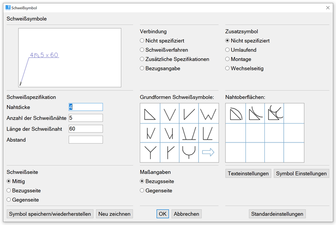The image size is (336, 225).
Task: Open Texteinstellungen
Action: [248, 173]
